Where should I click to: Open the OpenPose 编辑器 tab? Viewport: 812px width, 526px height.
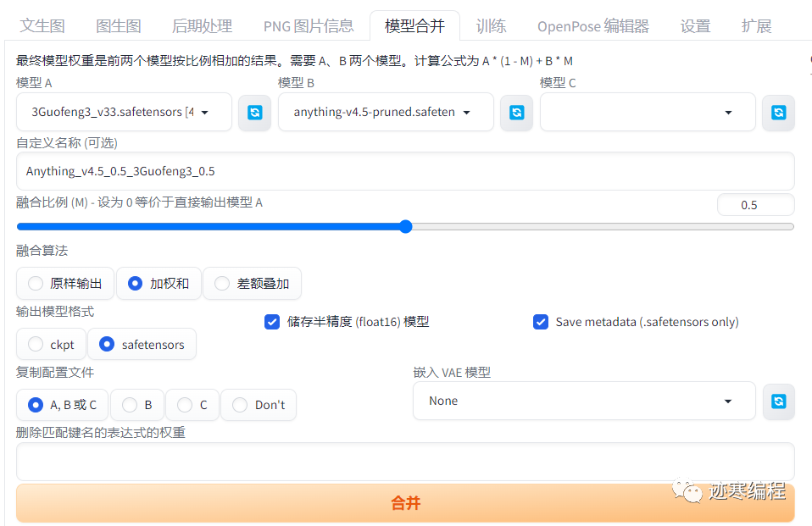tap(592, 25)
